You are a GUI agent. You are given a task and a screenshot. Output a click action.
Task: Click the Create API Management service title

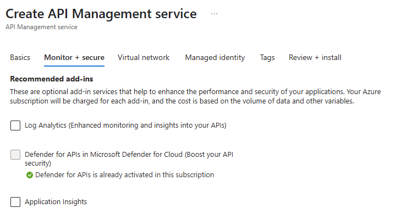click(101, 14)
